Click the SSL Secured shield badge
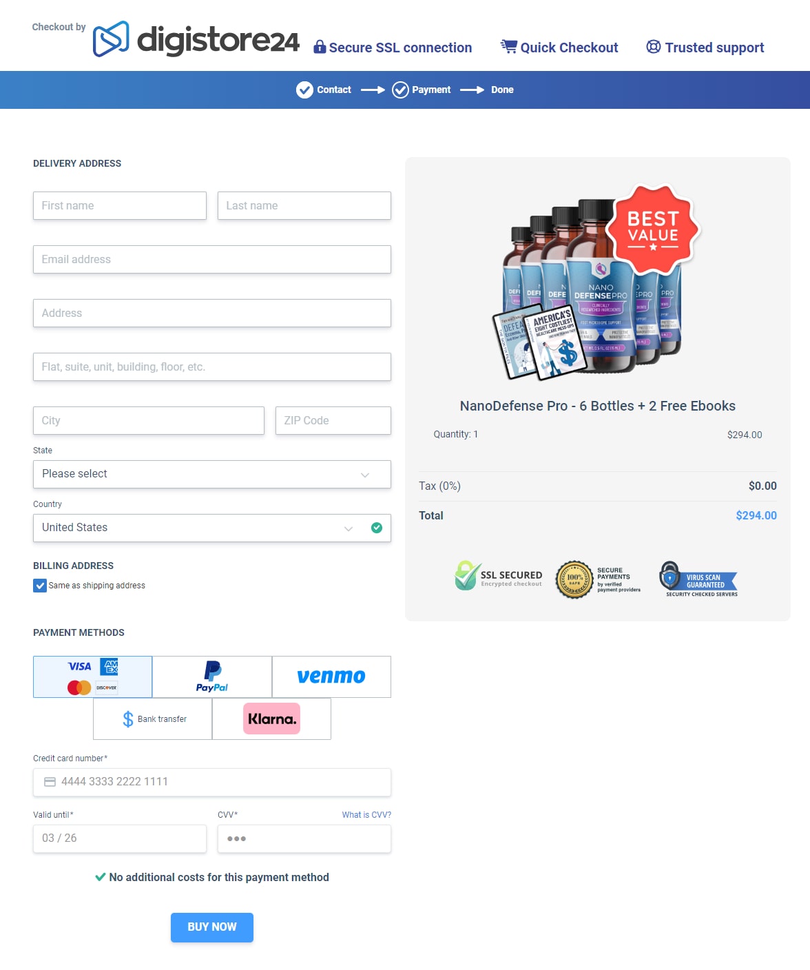This screenshot has width=810, height=970. (x=499, y=576)
